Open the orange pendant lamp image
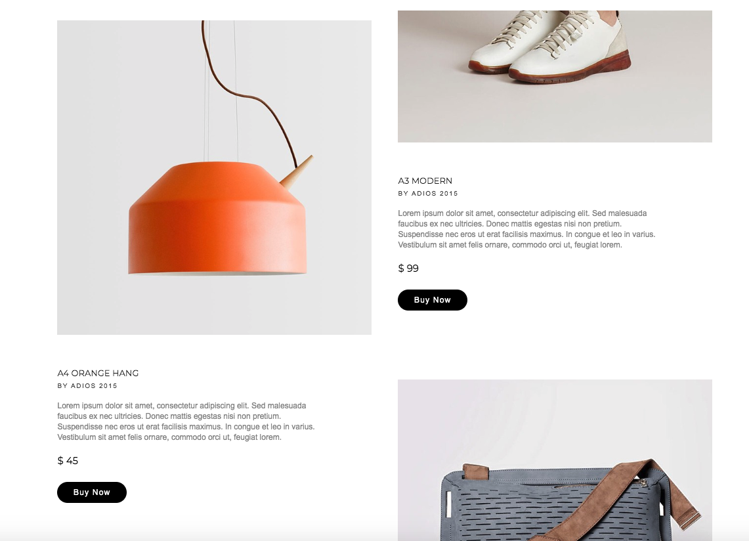749x541 pixels. point(214,177)
